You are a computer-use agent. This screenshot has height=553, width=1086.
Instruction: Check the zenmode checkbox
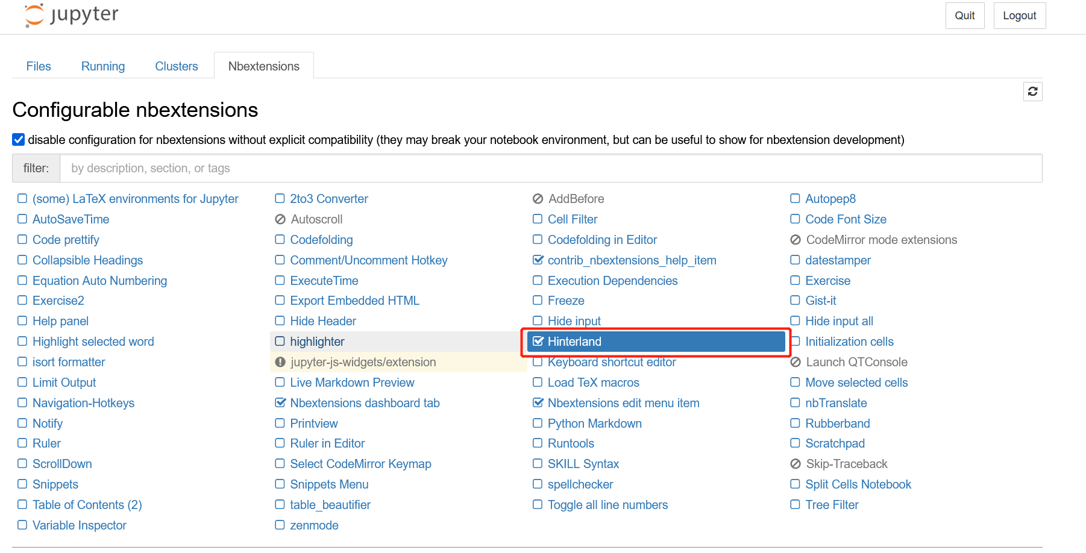click(x=280, y=525)
